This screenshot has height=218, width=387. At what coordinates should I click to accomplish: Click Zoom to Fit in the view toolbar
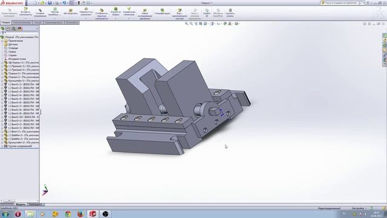pyautogui.click(x=187, y=24)
